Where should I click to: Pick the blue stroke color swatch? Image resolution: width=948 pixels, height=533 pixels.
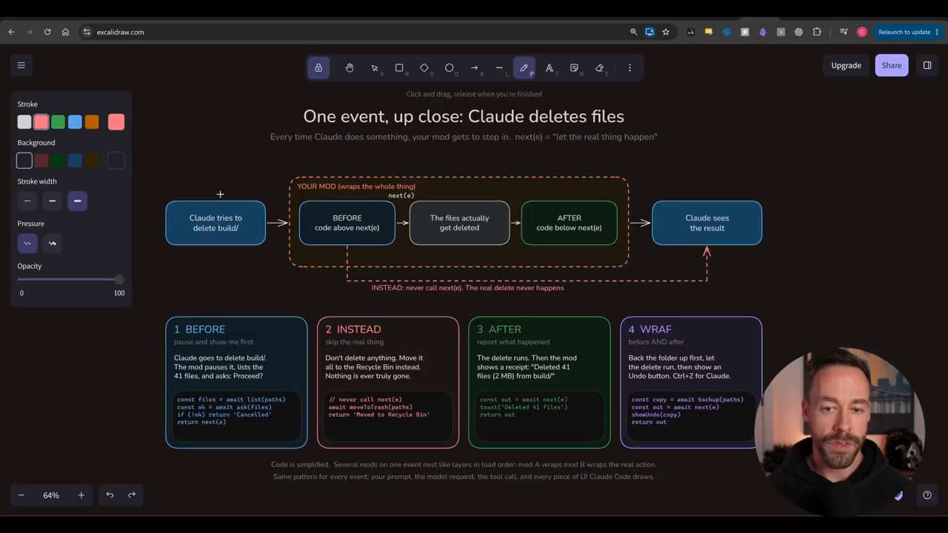click(x=75, y=122)
